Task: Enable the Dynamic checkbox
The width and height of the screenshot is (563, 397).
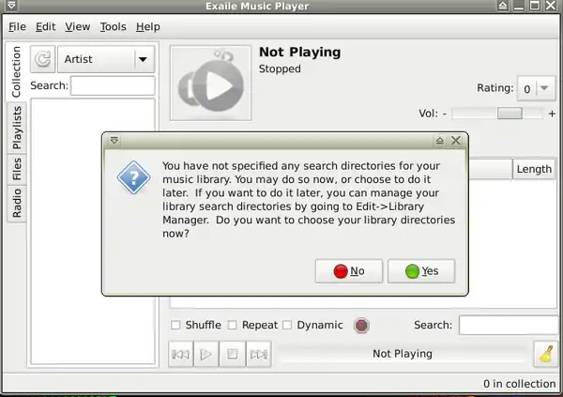Action: [288, 326]
